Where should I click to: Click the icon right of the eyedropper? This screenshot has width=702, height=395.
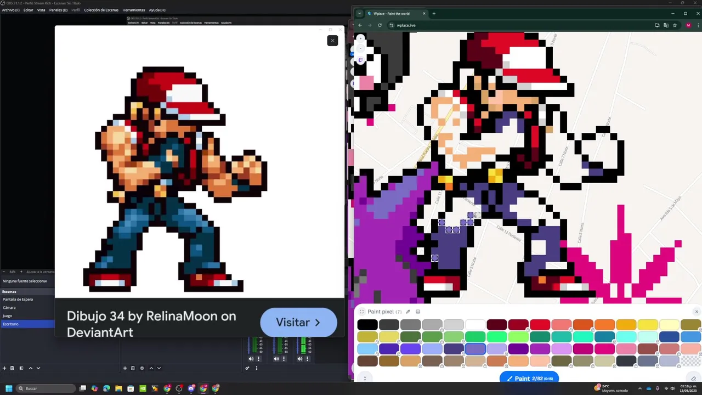(x=418, y=312)
